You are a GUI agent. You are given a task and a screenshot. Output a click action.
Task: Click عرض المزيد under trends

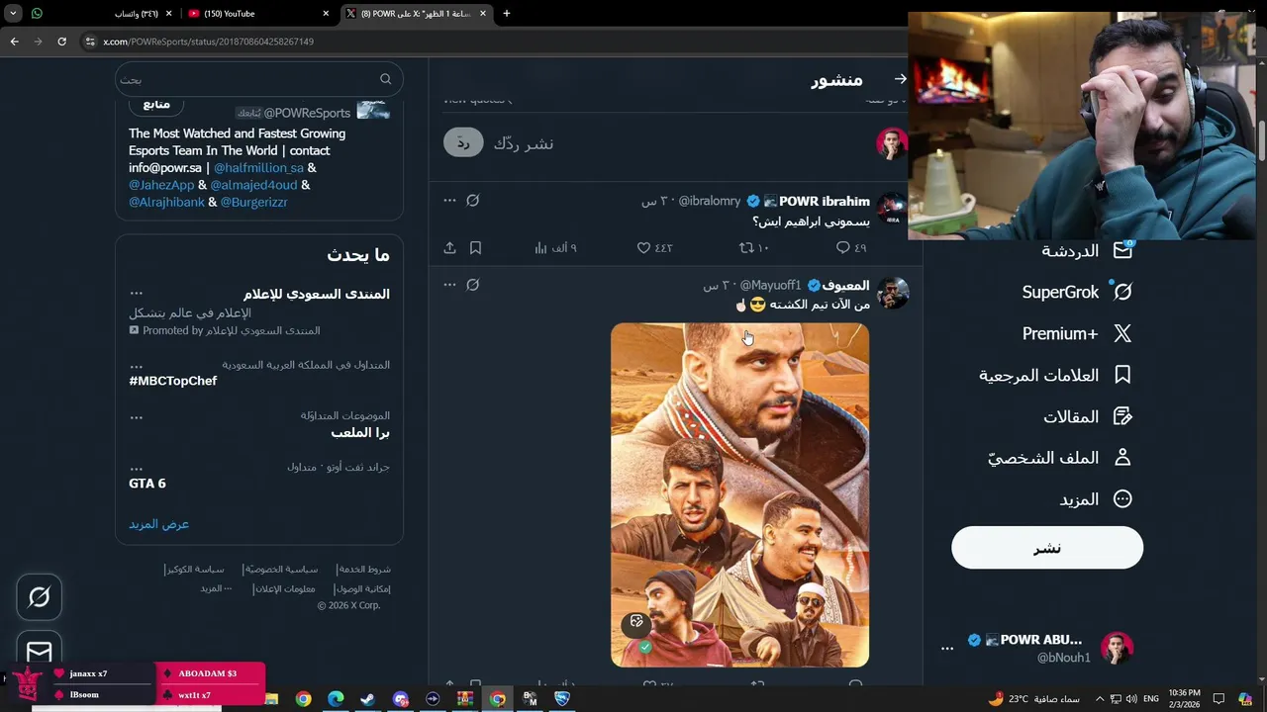pyautogui.click(x=158, y=524)
